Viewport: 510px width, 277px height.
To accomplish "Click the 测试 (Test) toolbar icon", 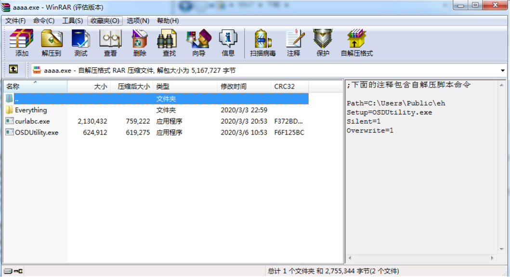I will click(80, 39).
